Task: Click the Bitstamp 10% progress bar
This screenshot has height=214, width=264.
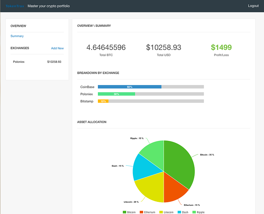Action: [x=151, y=101]
